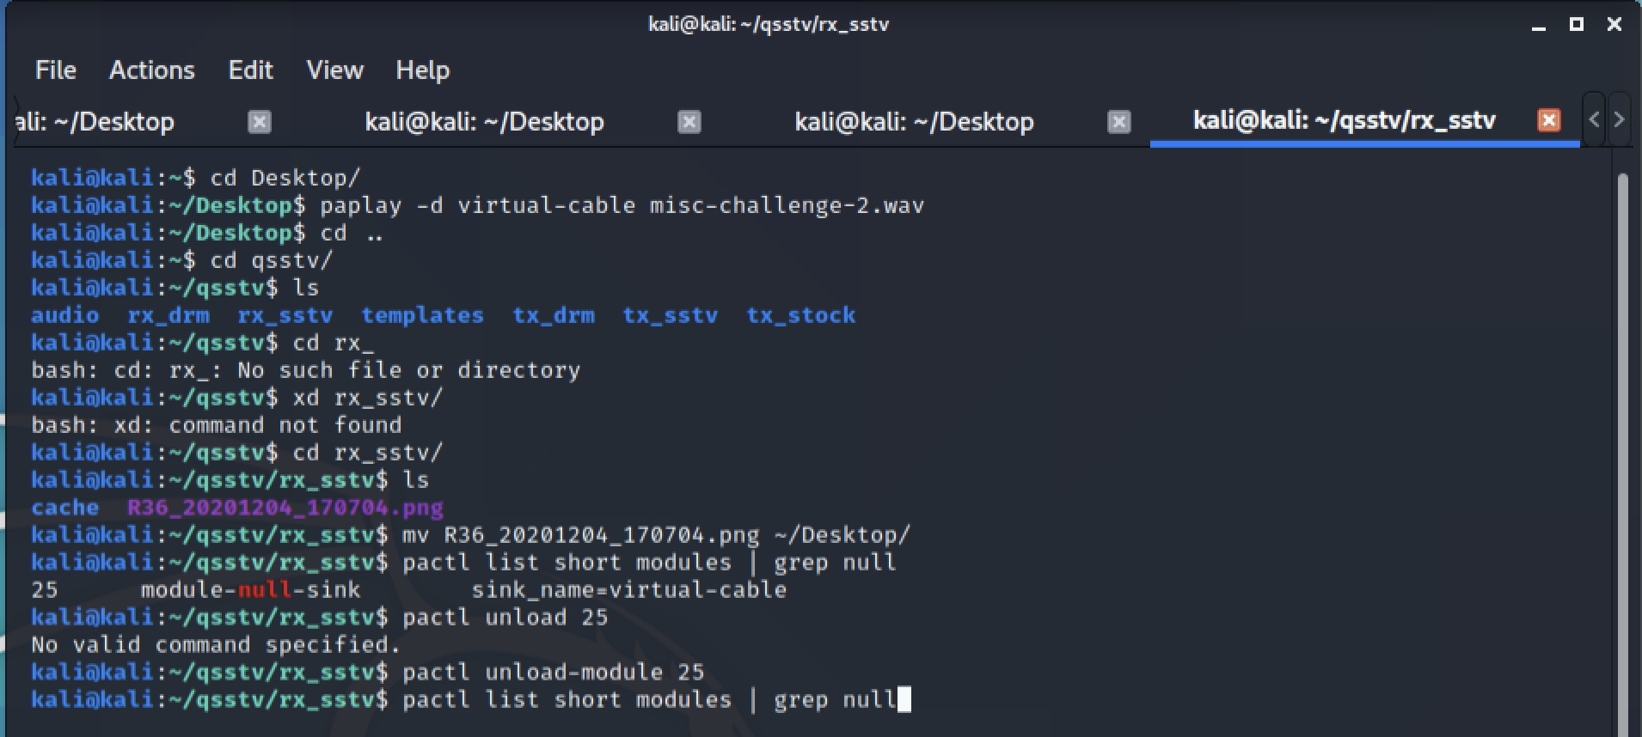Close the first partially visible Desktop tab

click(x=260, y=121)
